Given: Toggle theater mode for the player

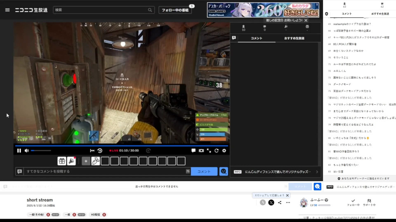Looking at the screenshot, I should tap(201, 150).
